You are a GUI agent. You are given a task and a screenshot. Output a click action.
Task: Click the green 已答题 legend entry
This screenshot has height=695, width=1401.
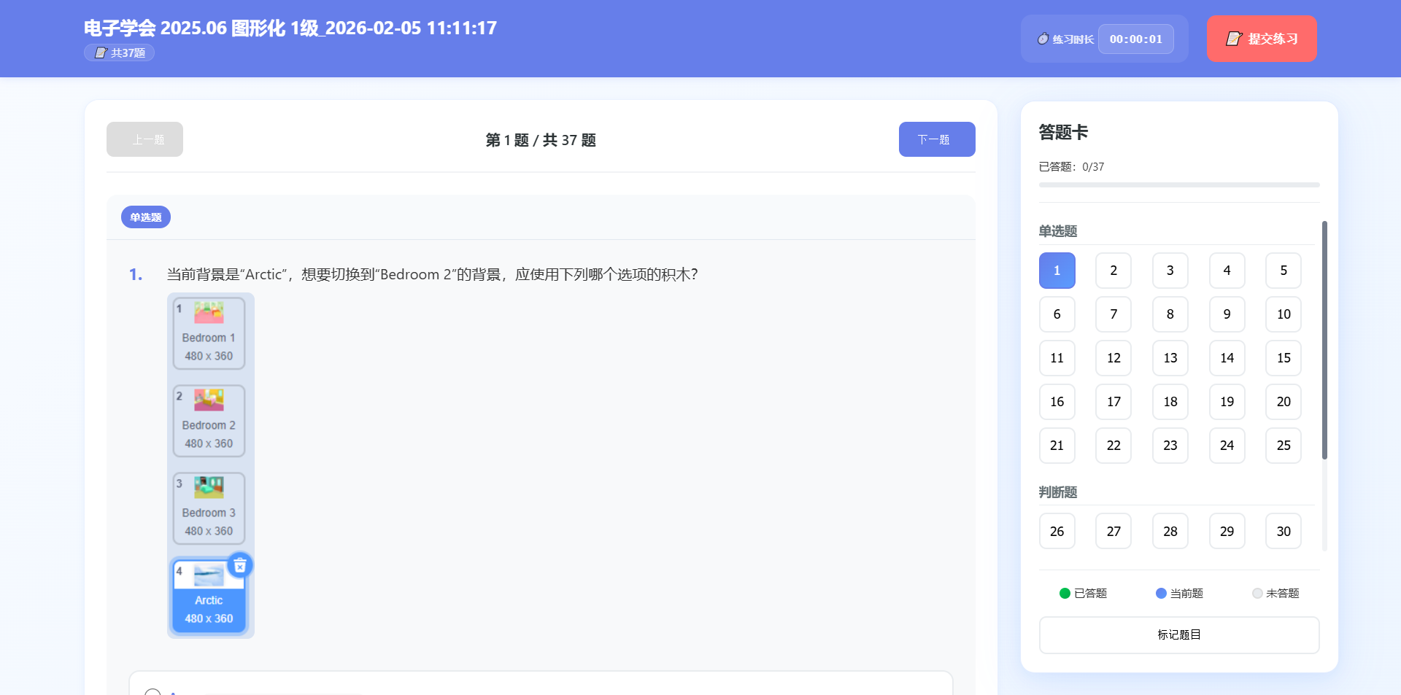(1084, 594)
